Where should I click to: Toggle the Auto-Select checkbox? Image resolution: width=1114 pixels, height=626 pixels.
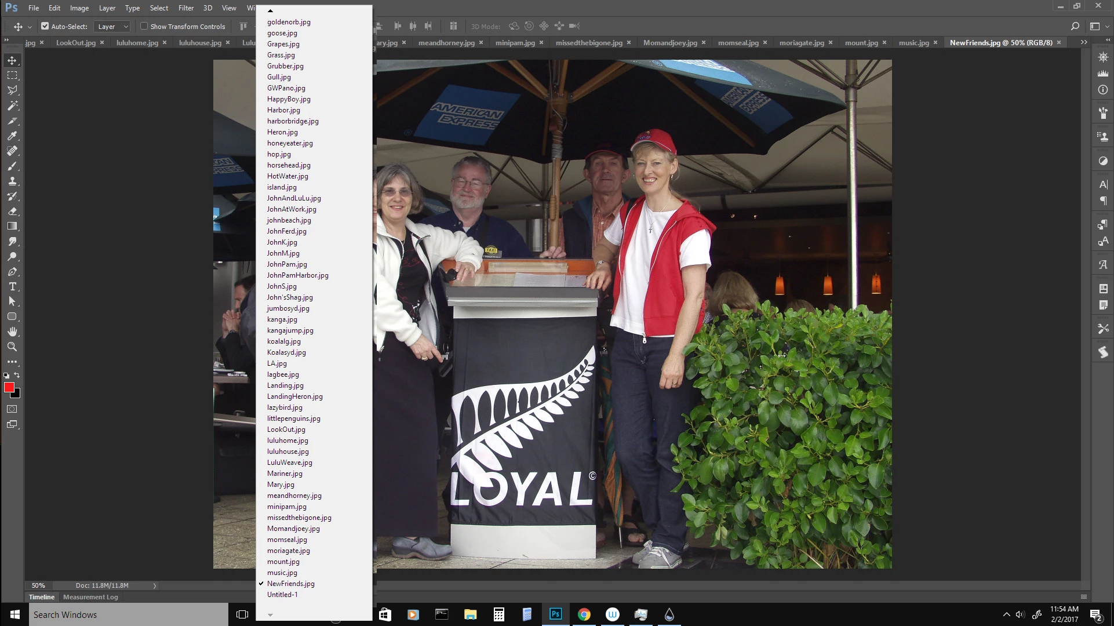click(x=45, y=26)
